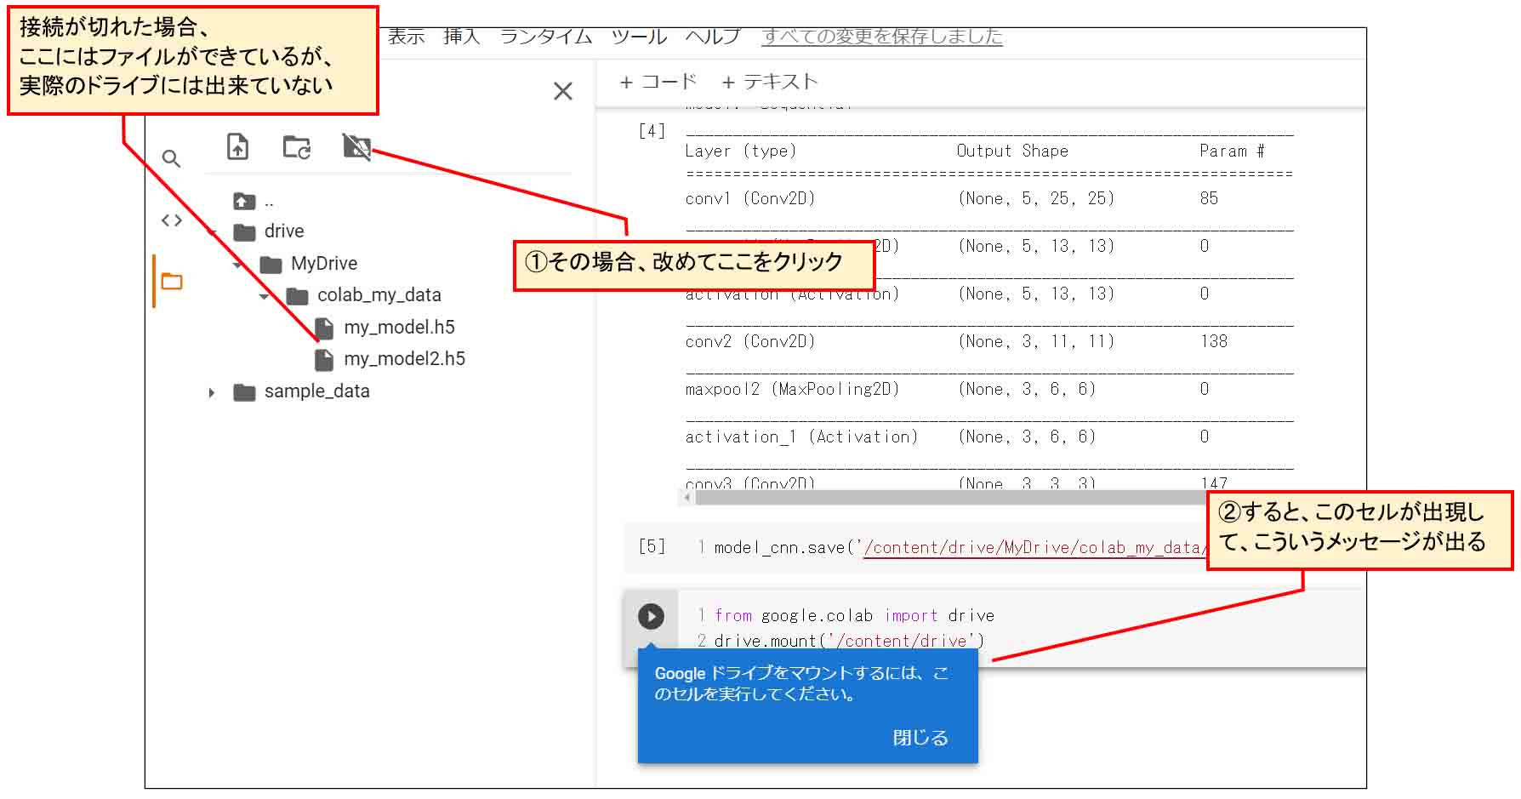Screen dimensions: 1521x799
Task: Click the mount Drive icon
Action: tap(356, 147)
